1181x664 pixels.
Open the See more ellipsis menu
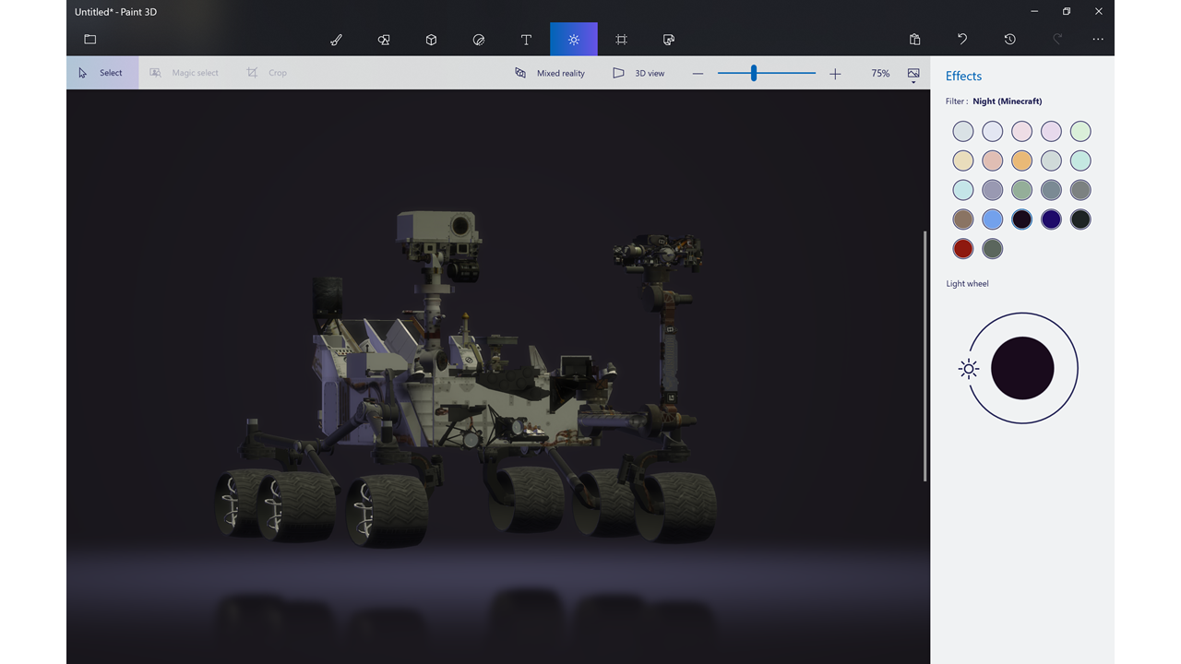tap(1098, 40)
